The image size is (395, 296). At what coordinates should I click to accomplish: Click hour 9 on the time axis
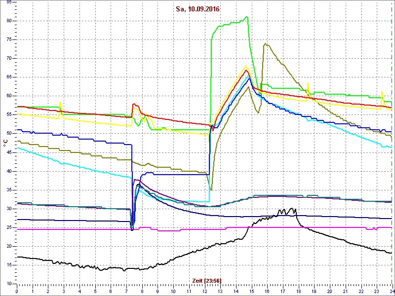click(158, 291)
